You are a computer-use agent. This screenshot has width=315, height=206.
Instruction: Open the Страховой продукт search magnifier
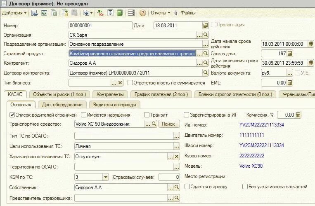tap(205, 54)
